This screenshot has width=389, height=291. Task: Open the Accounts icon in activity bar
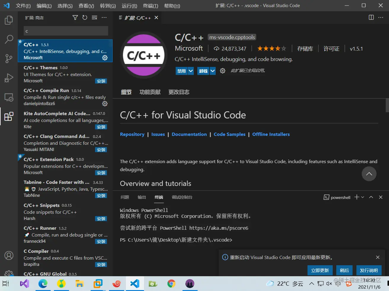click(9, 255)
